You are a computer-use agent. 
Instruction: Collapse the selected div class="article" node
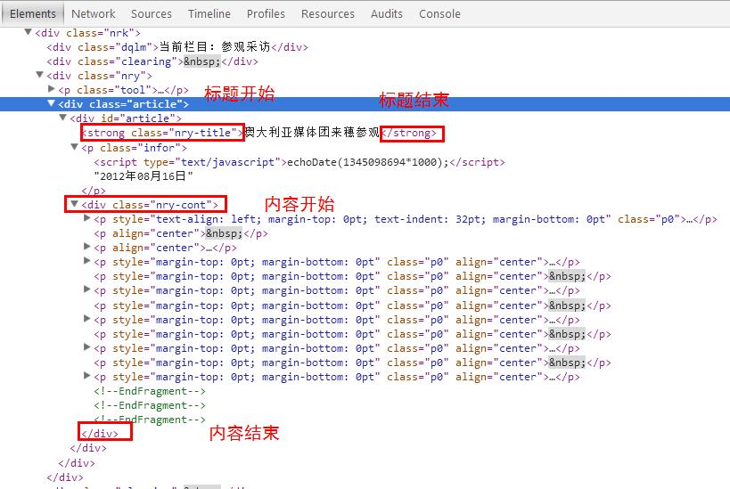(x=51, y=102)
